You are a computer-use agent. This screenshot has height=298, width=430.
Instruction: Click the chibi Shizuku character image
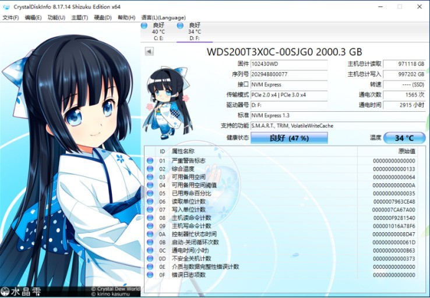(x=167, y=102)
